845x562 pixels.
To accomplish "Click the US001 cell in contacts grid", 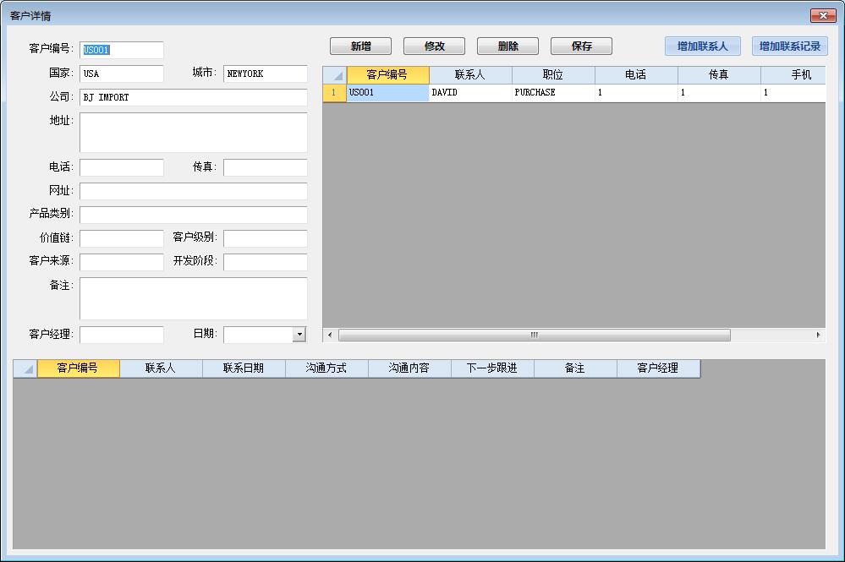I will [388, 93].
